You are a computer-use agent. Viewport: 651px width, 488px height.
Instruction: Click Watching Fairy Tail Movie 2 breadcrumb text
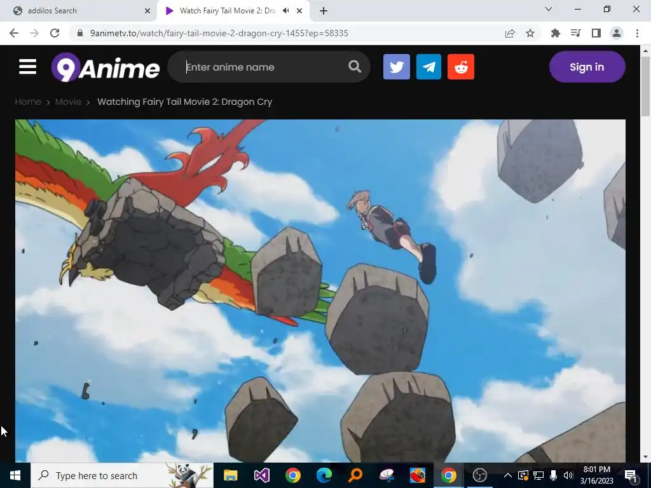click(185, 102)
